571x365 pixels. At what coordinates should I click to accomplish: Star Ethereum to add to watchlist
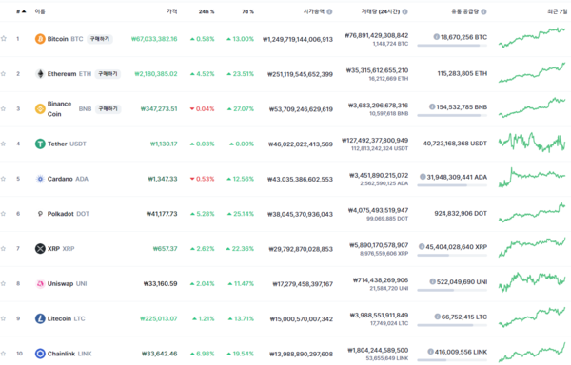click(4, 74)
